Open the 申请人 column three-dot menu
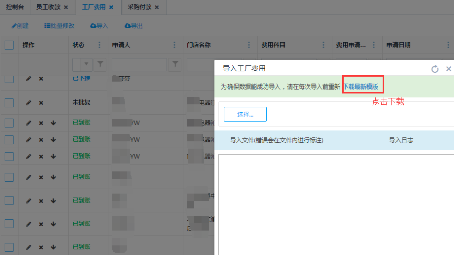This screenshot has height=255, width=454. (x=174, y=45)
